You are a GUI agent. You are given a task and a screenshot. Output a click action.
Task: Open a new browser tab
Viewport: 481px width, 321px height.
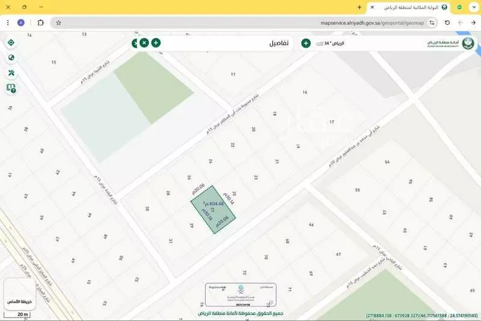(360, 7)
